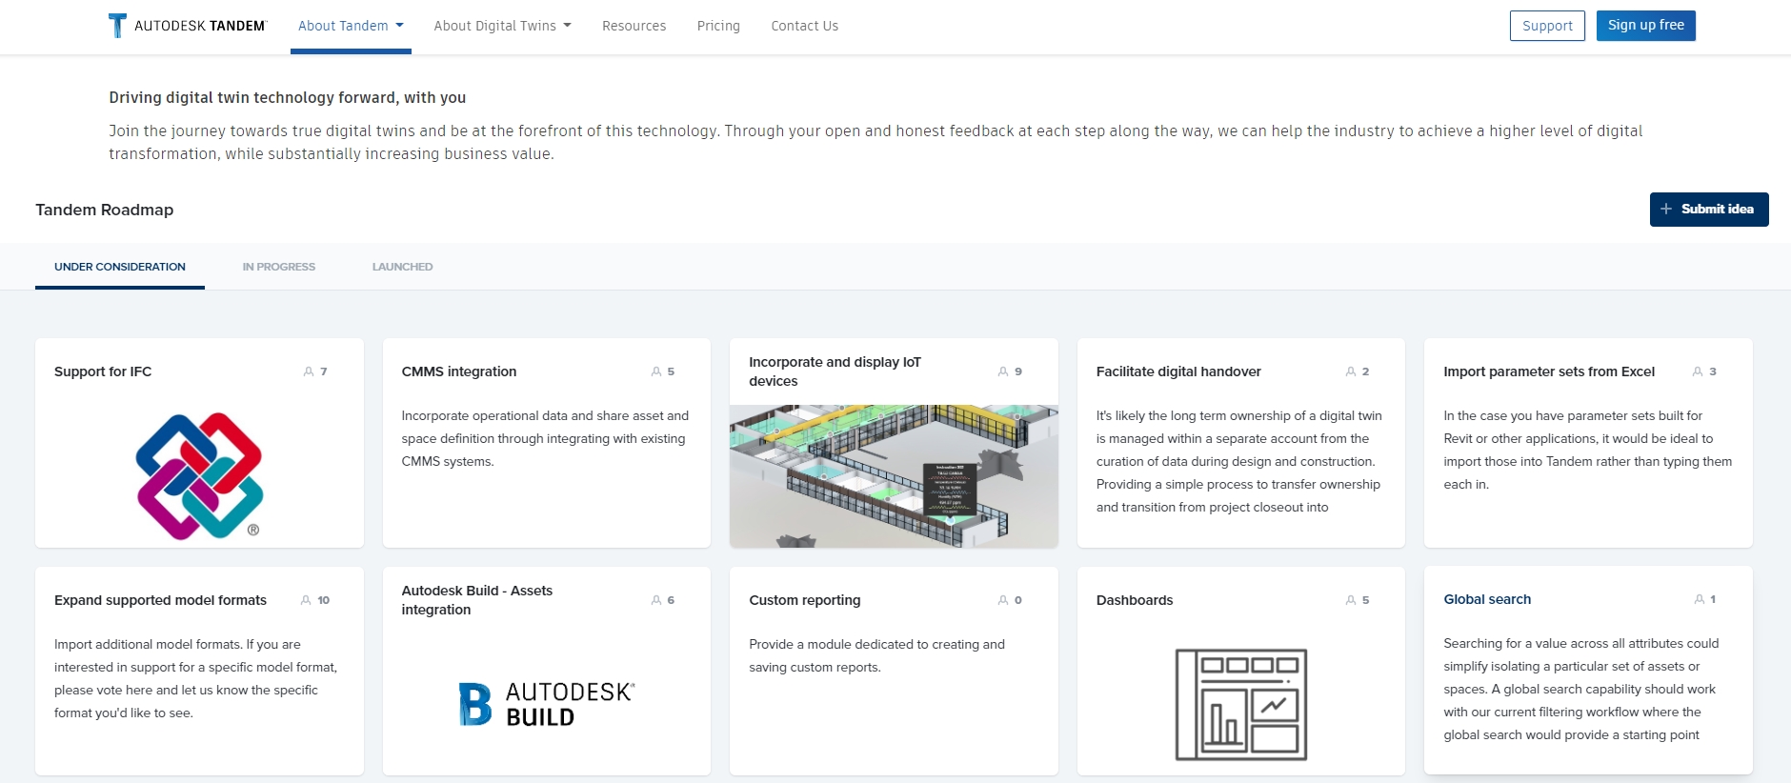Click vote icon on Global search card
The image size is (1791, 783).
[1700, 599]
